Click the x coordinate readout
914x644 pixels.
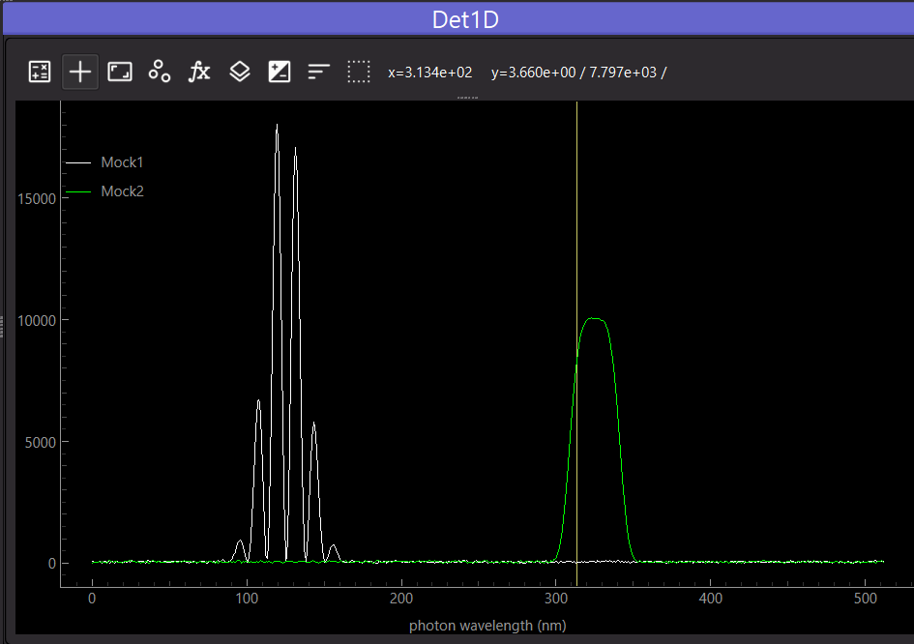click(430, 73)
